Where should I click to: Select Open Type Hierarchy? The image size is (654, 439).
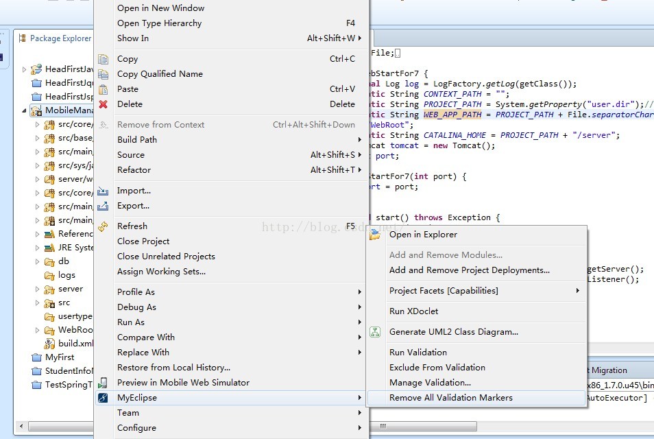(x=230, y=23)
